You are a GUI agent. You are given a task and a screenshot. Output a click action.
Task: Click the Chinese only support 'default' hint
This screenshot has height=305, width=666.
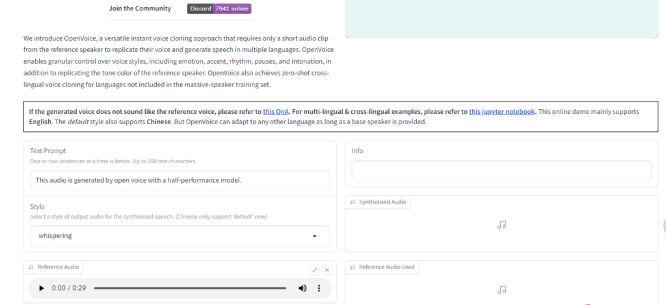tap(222, 217)
